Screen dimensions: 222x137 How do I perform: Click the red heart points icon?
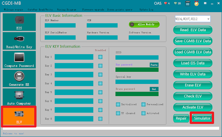point(166,3)
